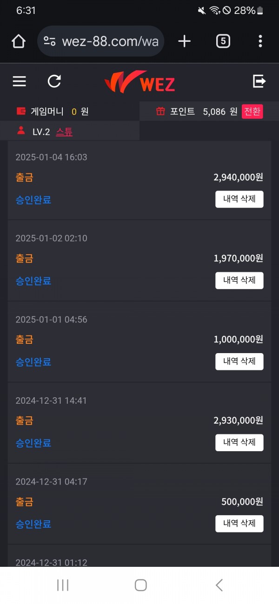Open the hamburger menu

tap(19, 82)
